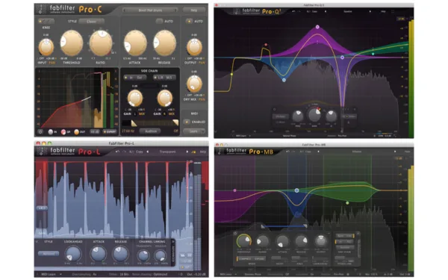Click the Pro-Q band Q knob

pos(331,116)
